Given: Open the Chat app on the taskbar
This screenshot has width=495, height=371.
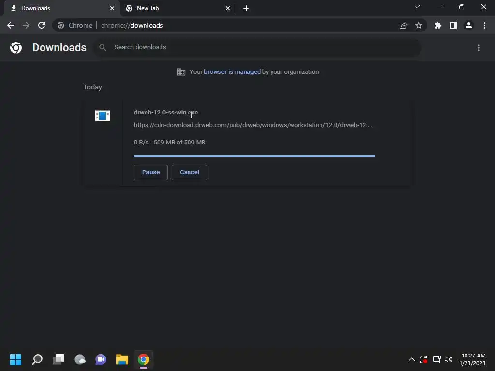Looking at the screenshot, I should tap(101, 359).
